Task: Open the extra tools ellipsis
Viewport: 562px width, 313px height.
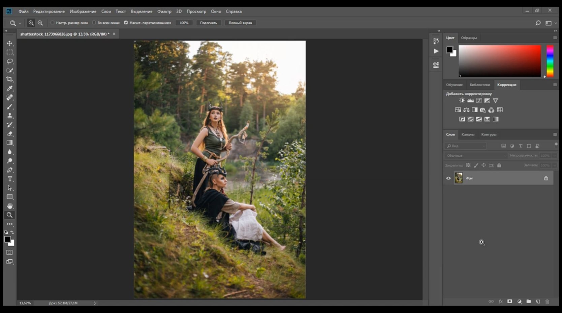Action: pyautogui.click(x=10, y=224)
